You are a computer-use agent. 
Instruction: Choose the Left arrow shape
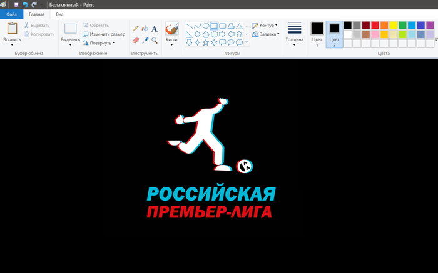[x=231, y=34]
